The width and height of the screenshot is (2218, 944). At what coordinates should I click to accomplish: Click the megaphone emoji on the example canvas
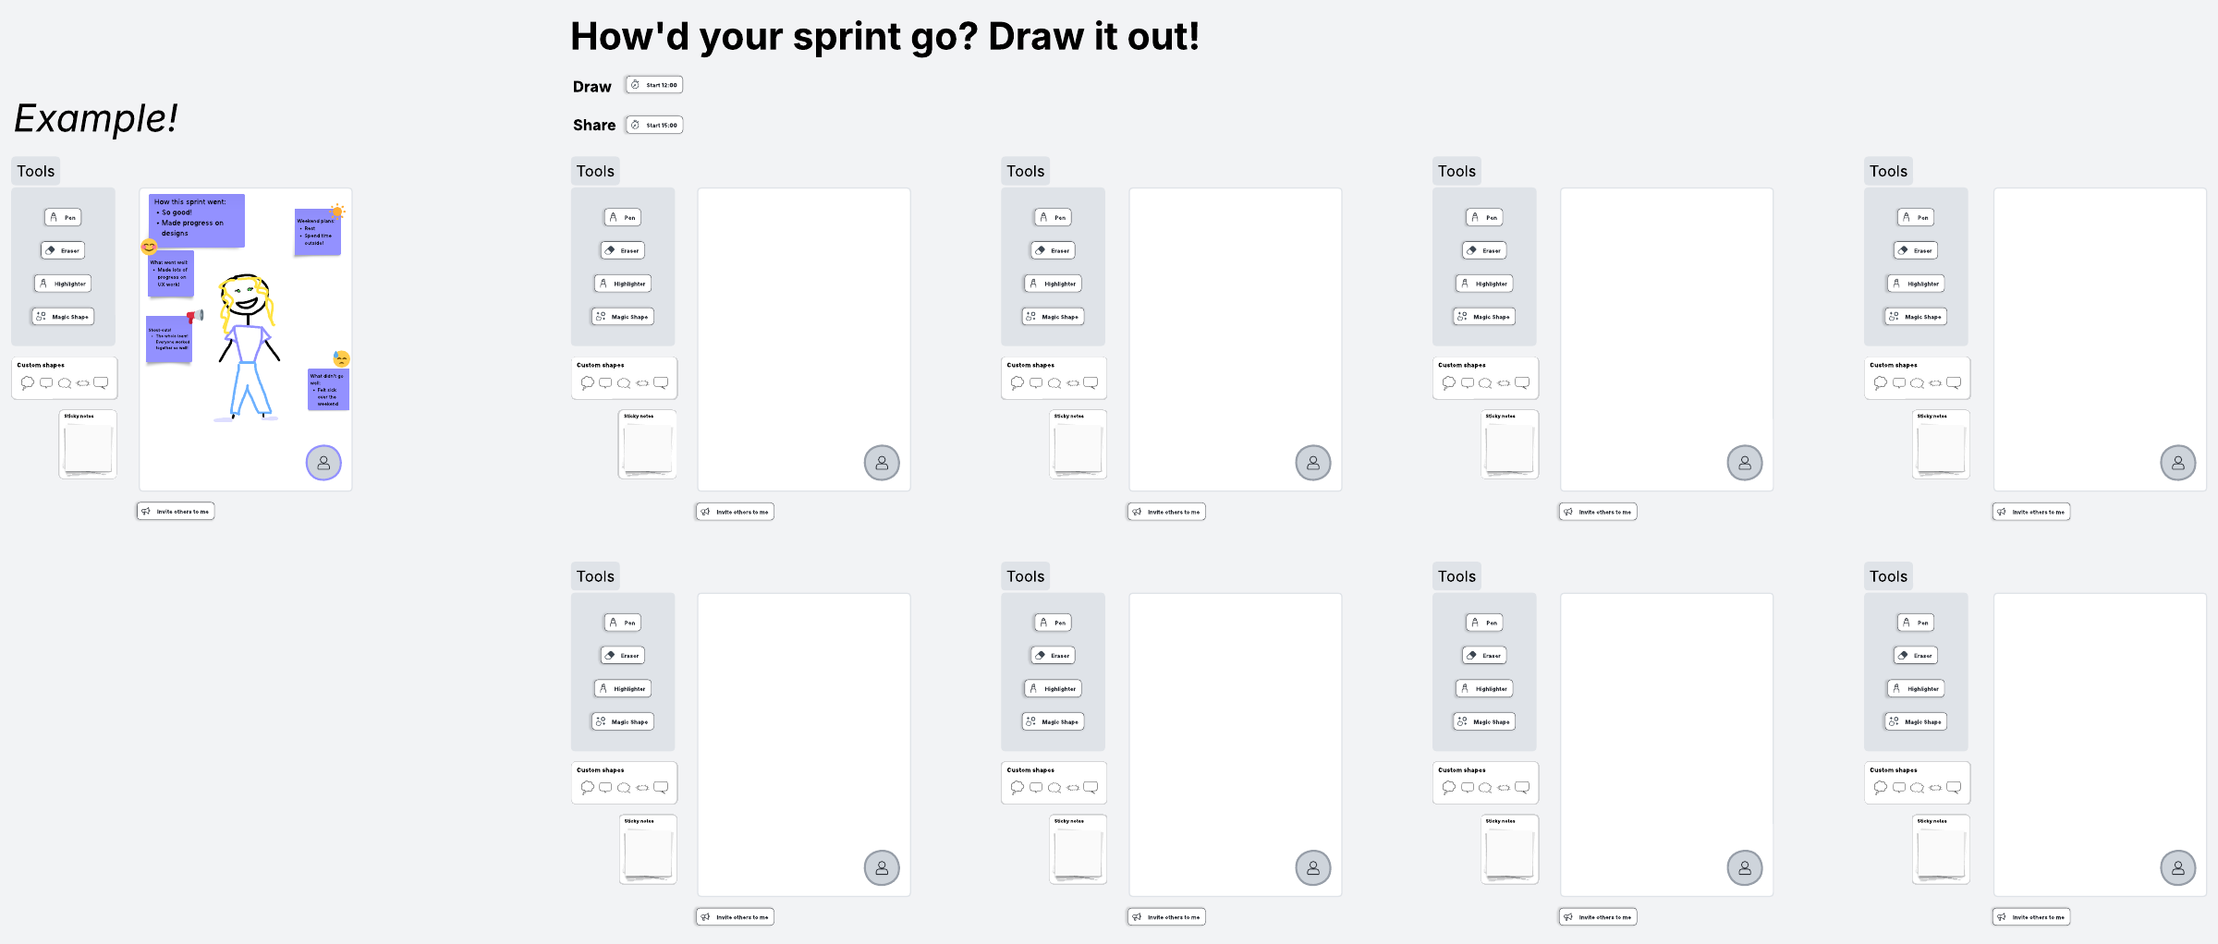(x=195, y=316)
